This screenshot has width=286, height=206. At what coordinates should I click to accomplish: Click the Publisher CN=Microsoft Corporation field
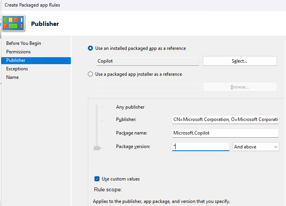[226, 119]
